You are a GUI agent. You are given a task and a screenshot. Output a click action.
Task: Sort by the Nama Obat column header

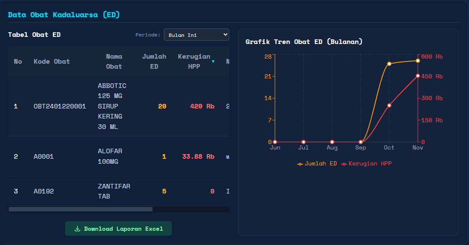(114, 62)
